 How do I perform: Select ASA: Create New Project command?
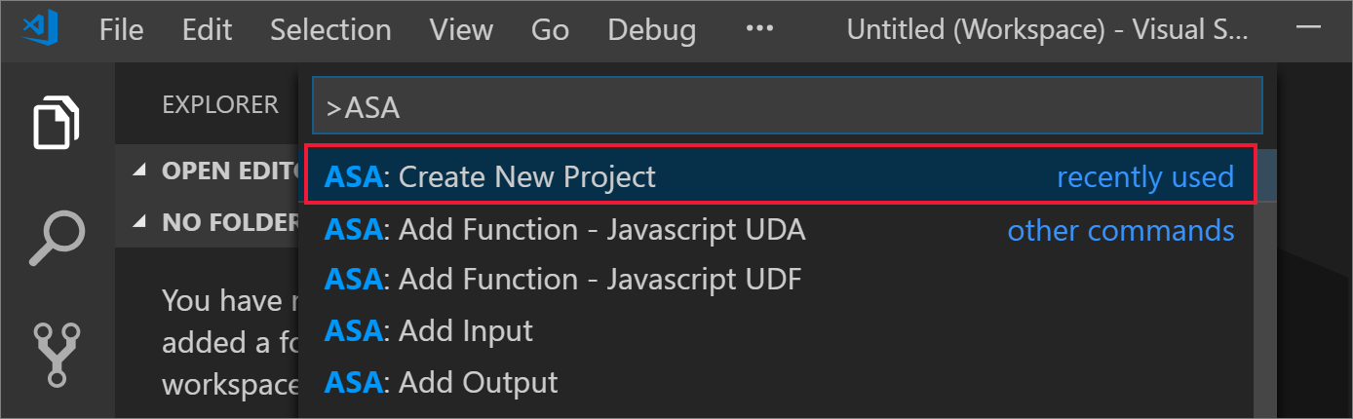coord(489,176)
